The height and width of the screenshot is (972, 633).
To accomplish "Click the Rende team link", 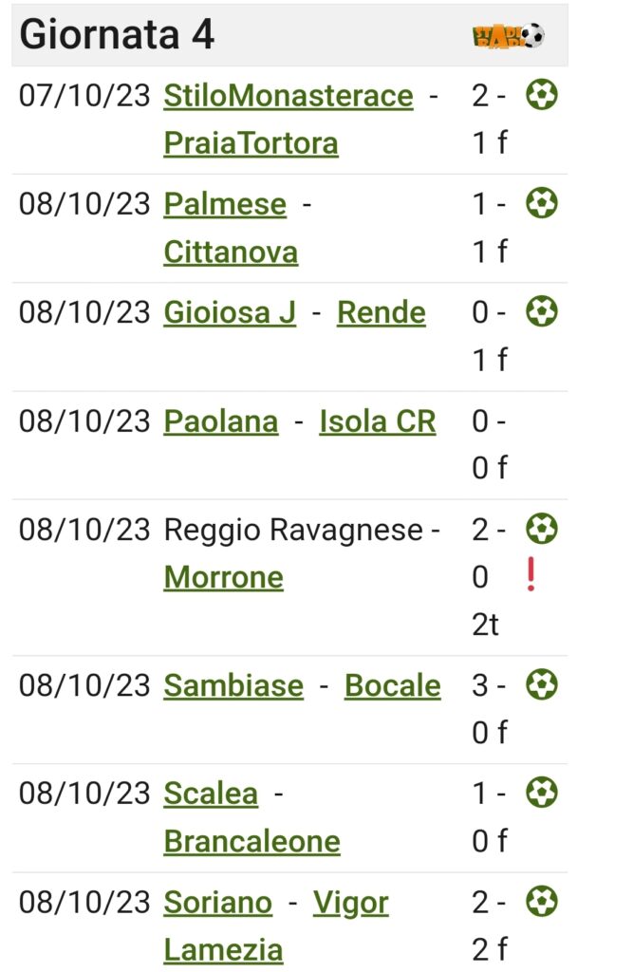I will (x=382, y=313).
